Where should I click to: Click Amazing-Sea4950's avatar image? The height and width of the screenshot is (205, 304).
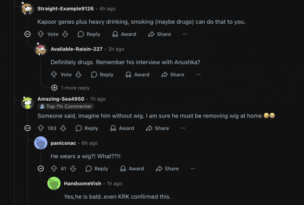(27, 102)
